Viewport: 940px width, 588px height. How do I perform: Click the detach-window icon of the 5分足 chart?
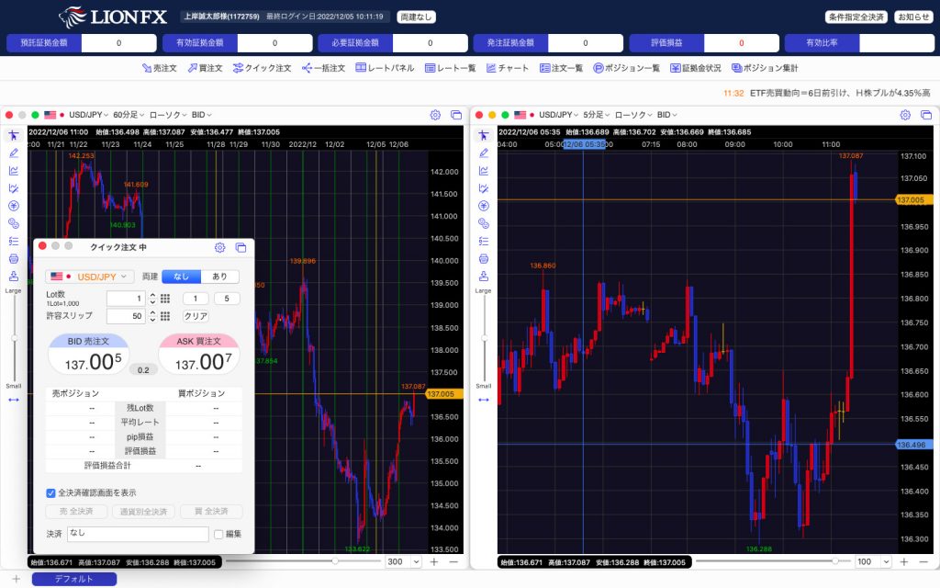click(926, 115)
